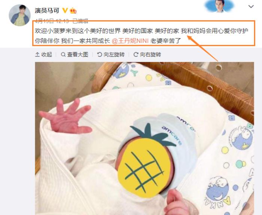
Task: View the full-size image via 查看大图
Action: point(74,55)
